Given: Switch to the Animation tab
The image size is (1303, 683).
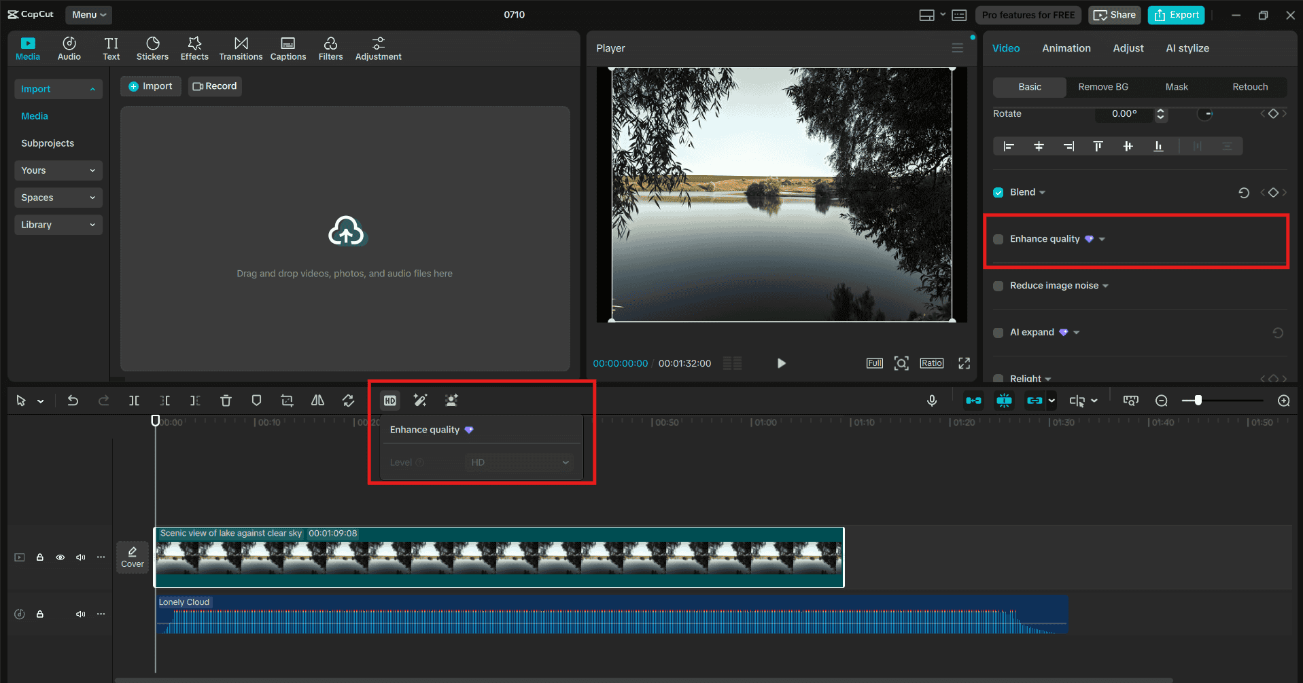Looking at the screenshot, I should (1066, 48).
